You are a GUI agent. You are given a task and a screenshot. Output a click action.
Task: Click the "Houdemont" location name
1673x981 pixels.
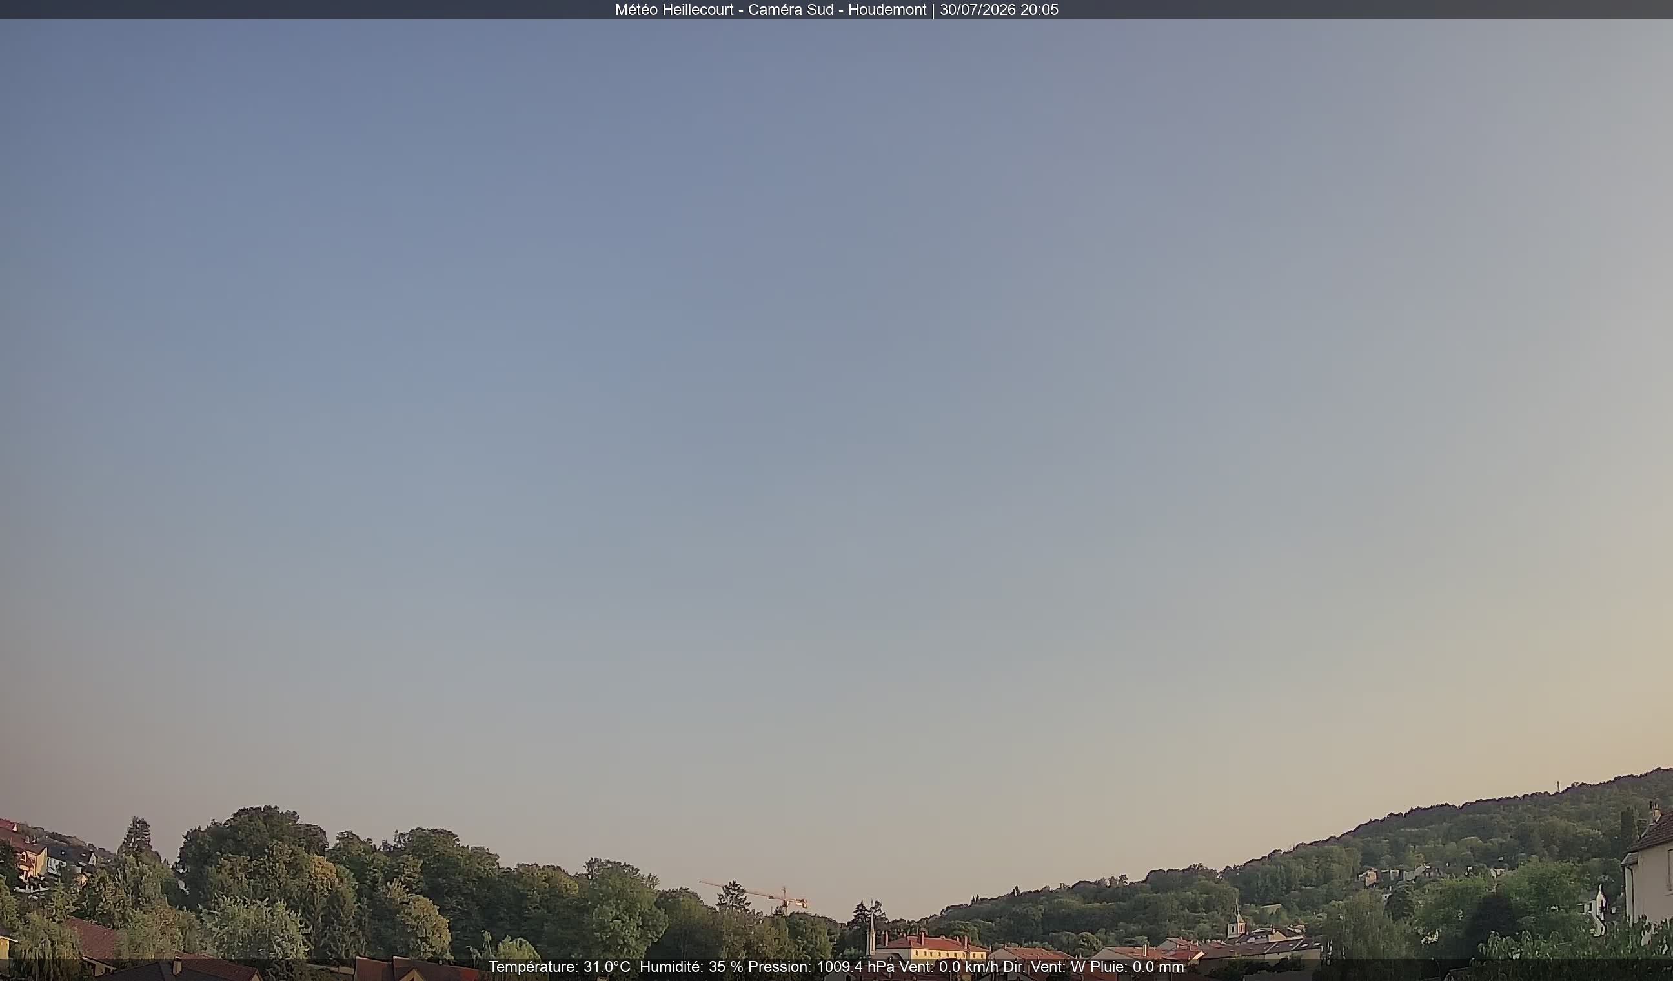coord(887,10)
